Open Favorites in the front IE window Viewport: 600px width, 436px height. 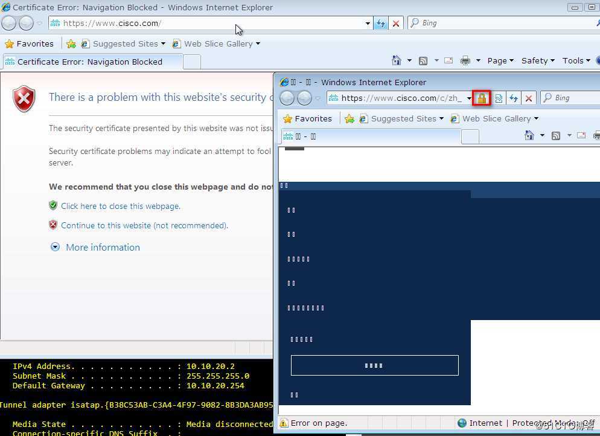(x=307, y=119)
